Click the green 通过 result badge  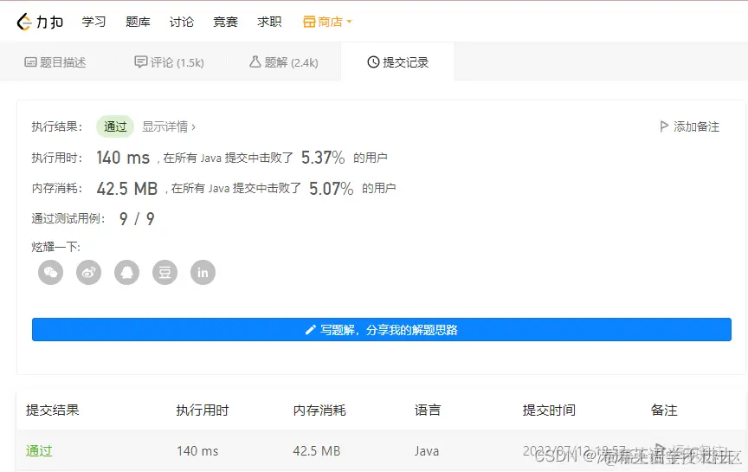pos(115,126)
